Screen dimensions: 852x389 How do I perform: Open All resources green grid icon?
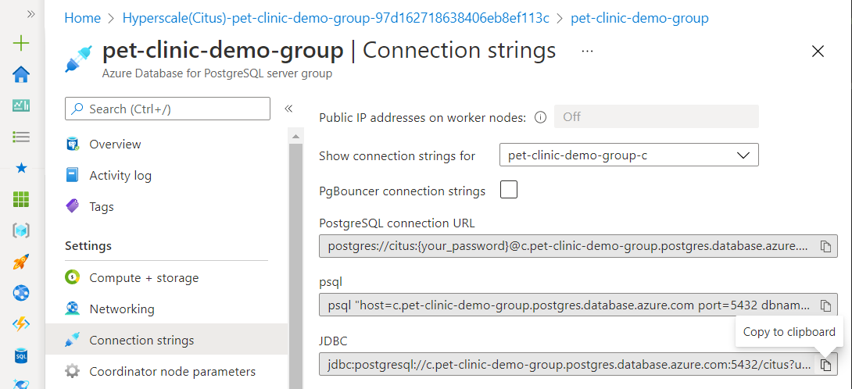pos(21,199)
